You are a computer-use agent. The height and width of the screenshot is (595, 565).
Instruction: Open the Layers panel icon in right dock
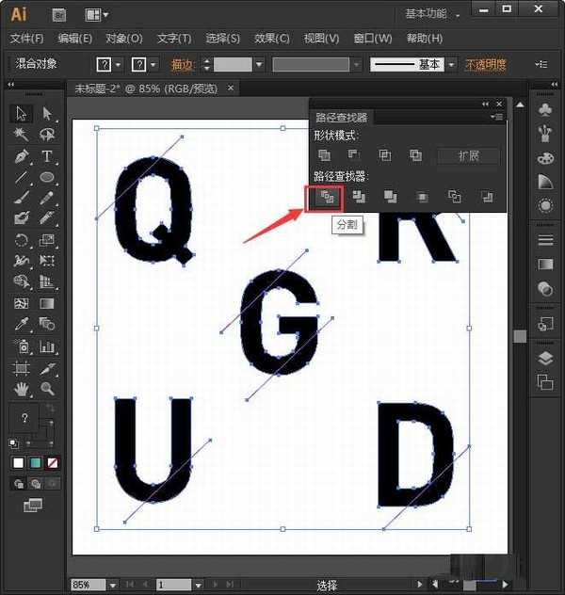pyautogui.click(x=544, y=358)
